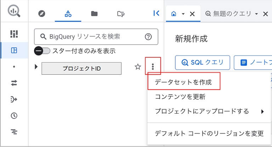The height and width of the screenshot is (147, 272).
Task: Select the shapes resources tab
Action: point(68,13)
